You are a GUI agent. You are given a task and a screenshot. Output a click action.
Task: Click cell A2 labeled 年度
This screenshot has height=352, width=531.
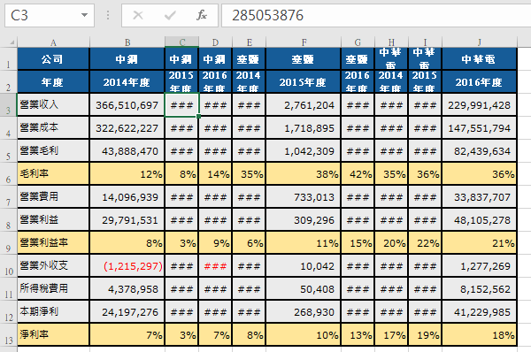[x=53, y=81]
